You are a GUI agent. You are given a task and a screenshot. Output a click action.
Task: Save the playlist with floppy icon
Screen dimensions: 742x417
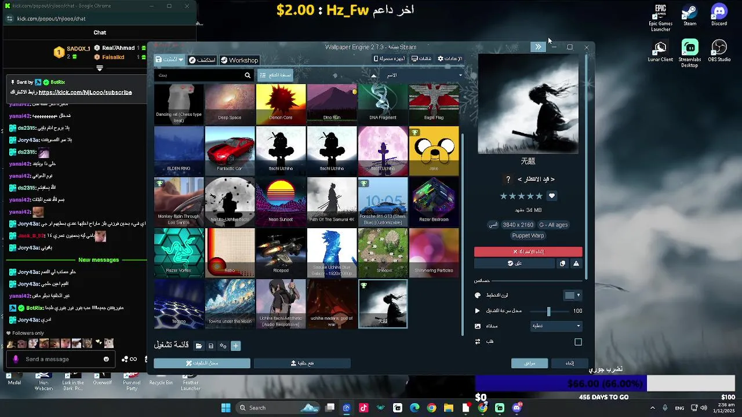[x=210, y=346]
